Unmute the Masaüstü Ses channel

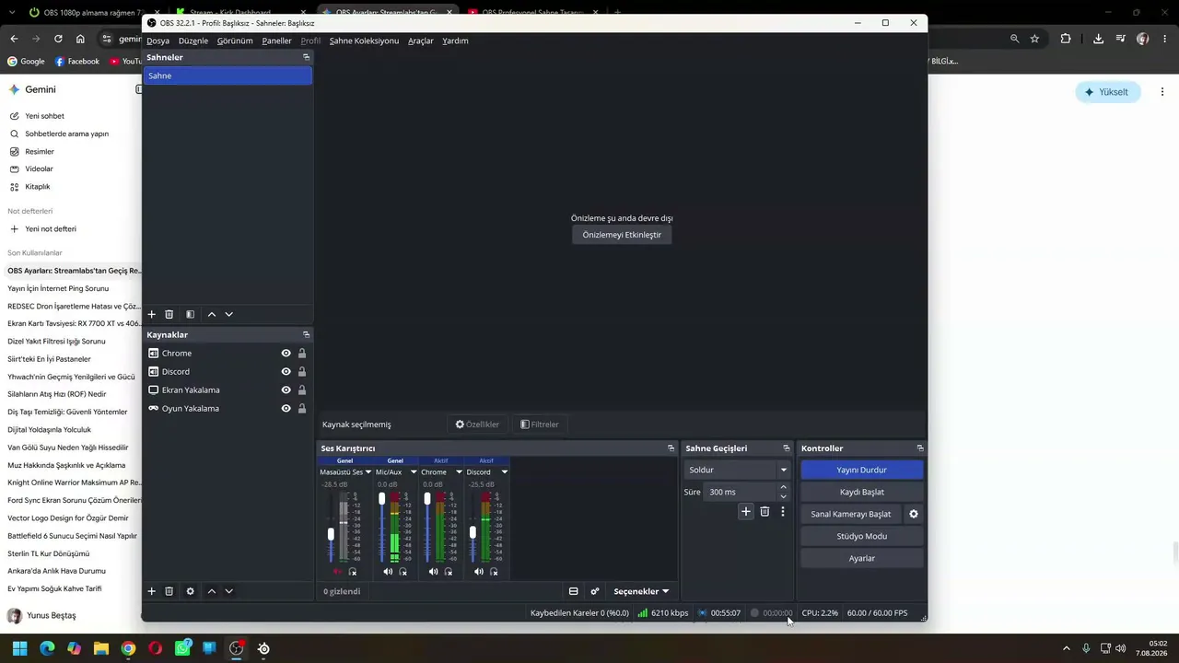coord(338,572)
